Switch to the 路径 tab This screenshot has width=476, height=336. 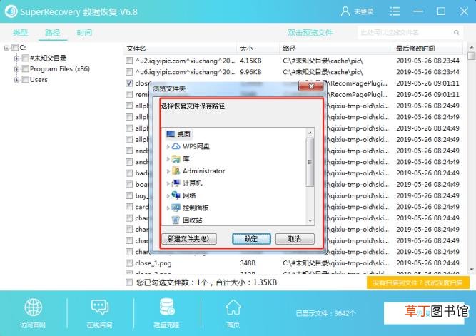[53, 33]
